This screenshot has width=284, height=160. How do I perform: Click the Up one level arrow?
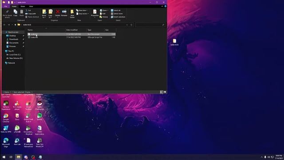16,25
